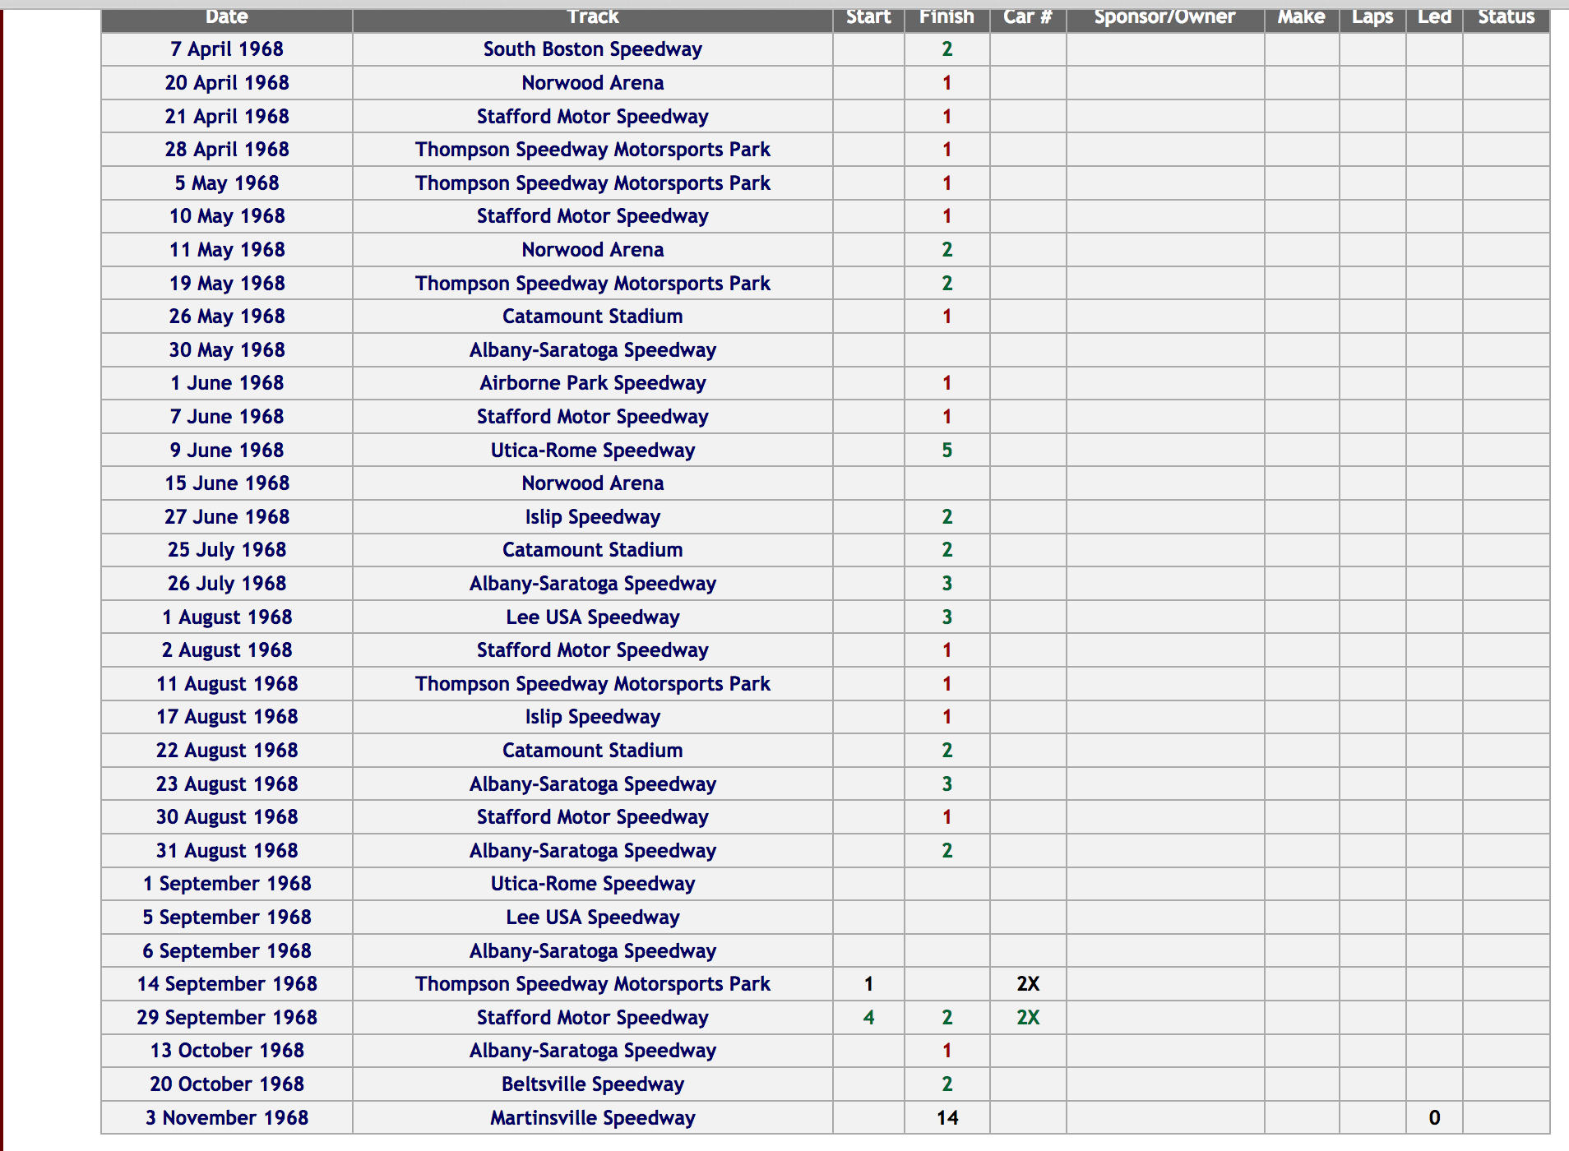Open Islip Speedway in 27 June row
Screen dimensions: 1569x1151
click(x=592, y=517)
